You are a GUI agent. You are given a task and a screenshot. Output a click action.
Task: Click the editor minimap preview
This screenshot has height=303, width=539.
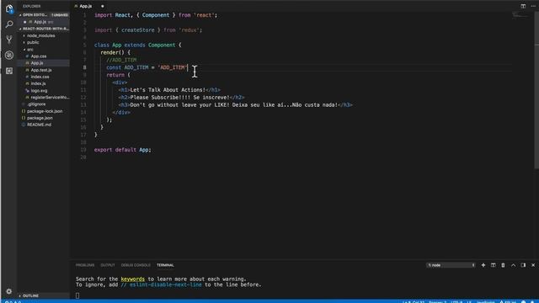click(x=520, y=14)
